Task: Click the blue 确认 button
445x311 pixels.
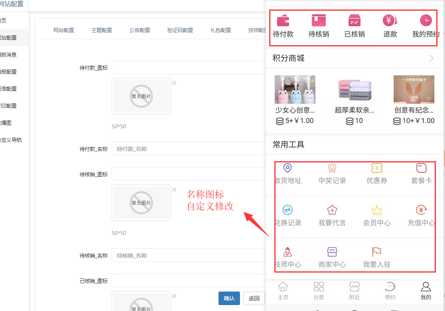Action: pyautogui.click(x=229, y=298)
